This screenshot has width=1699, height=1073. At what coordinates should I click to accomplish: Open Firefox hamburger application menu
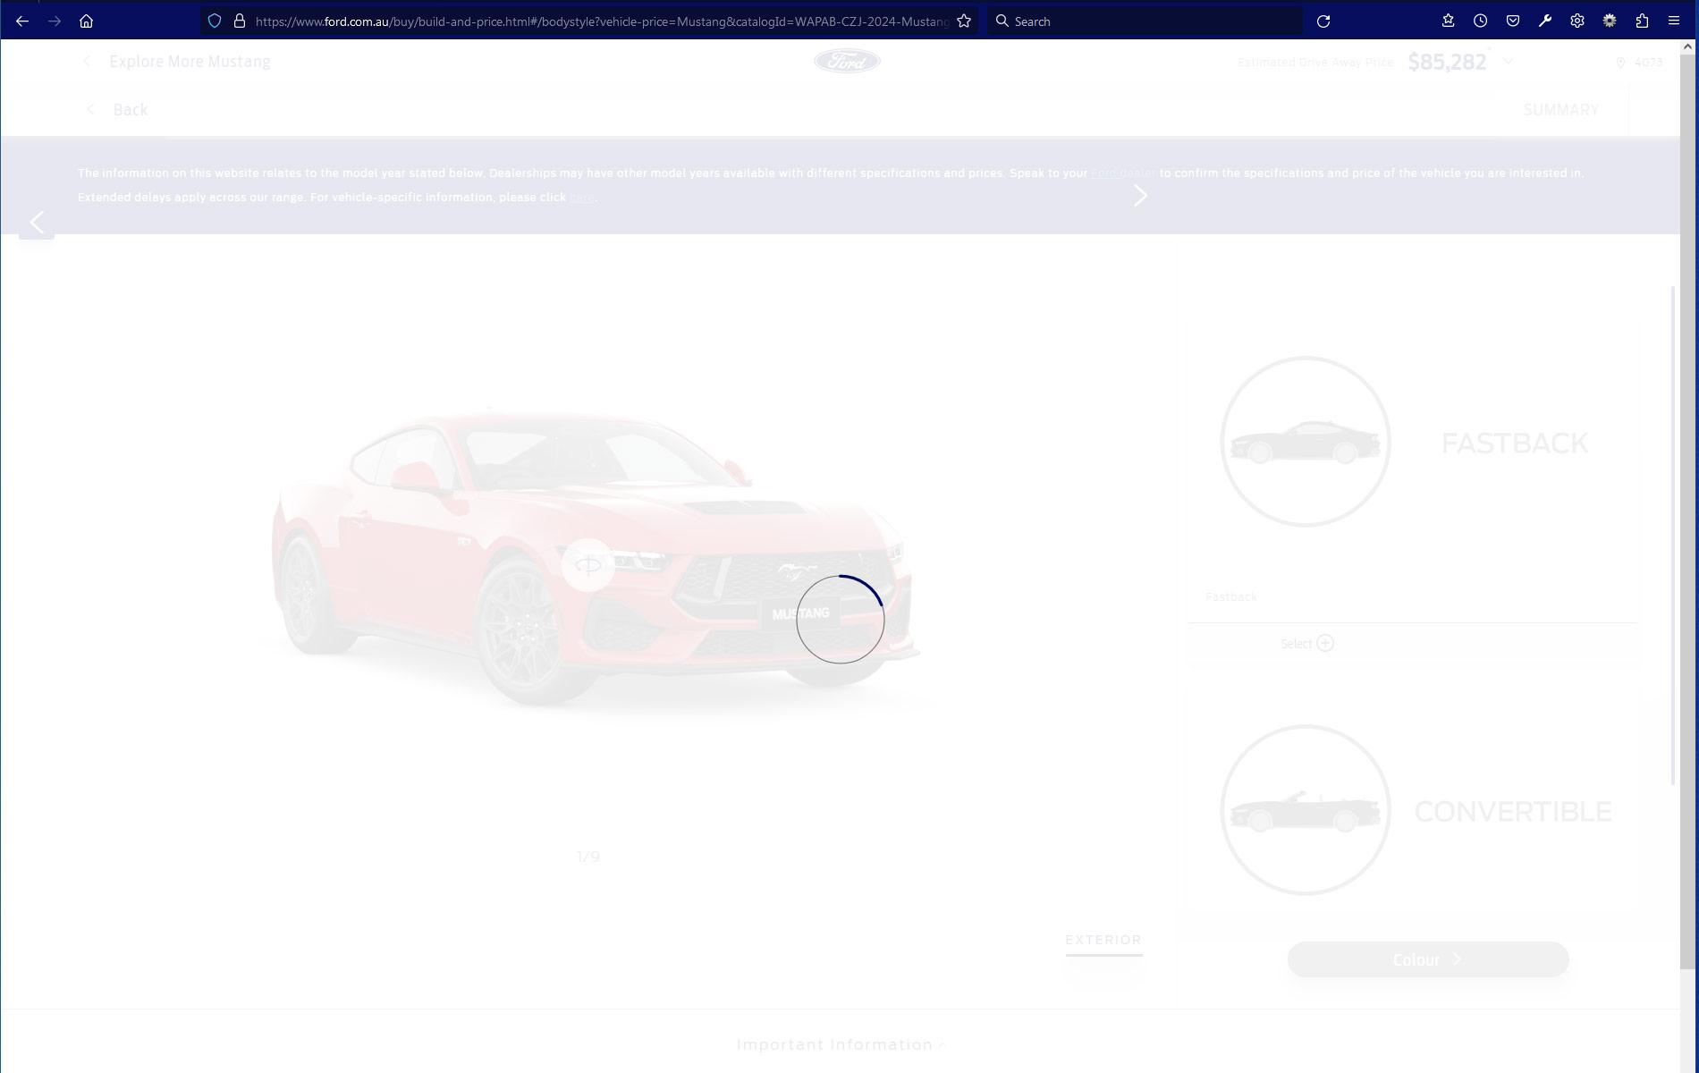click(1674, 21)
